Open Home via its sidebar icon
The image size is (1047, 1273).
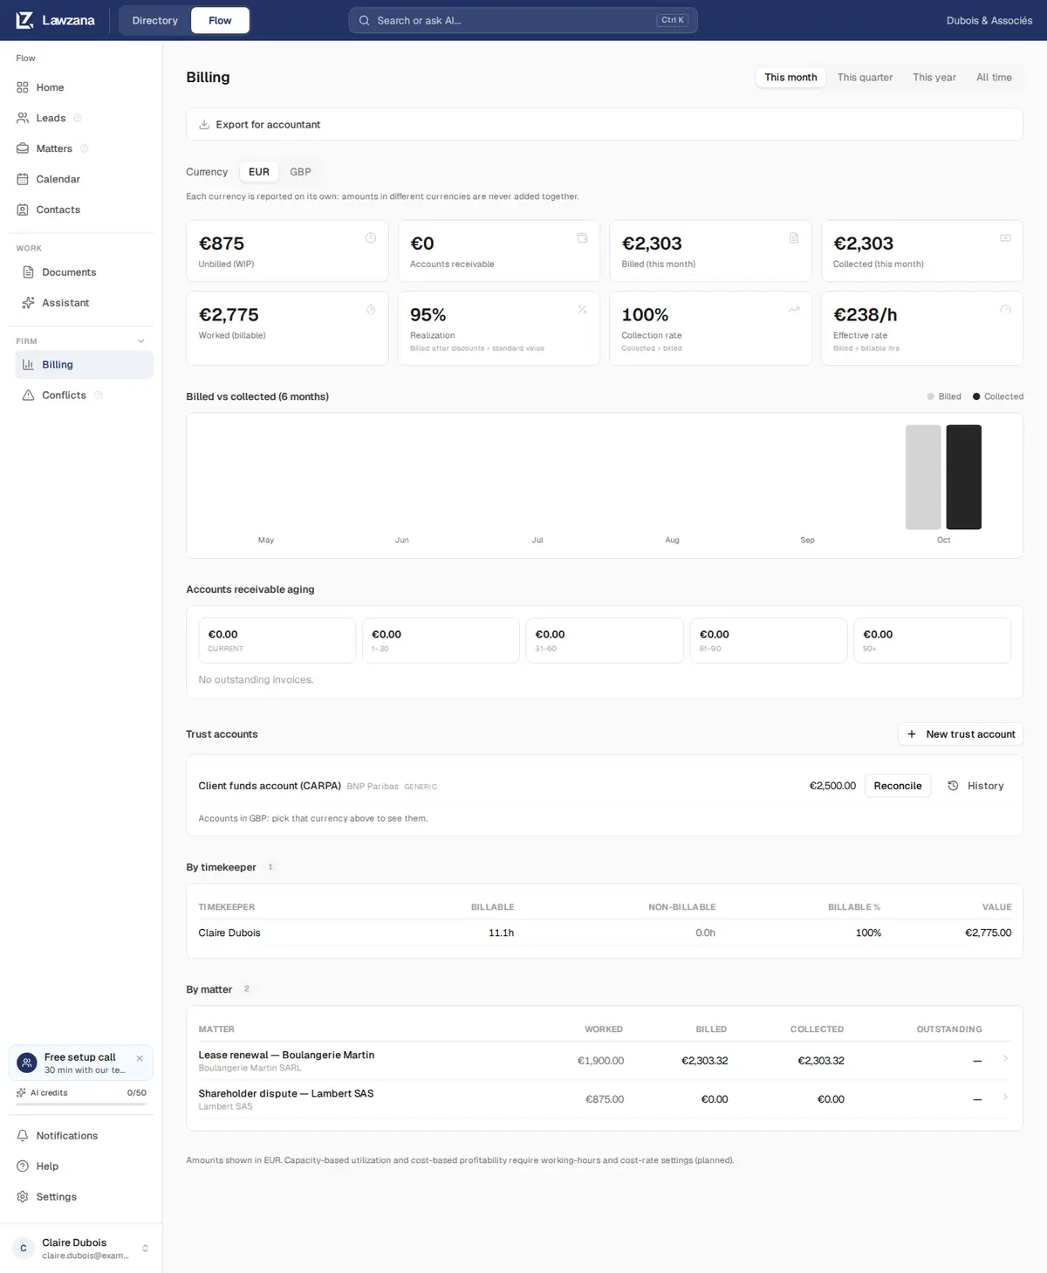coord(23,87)
